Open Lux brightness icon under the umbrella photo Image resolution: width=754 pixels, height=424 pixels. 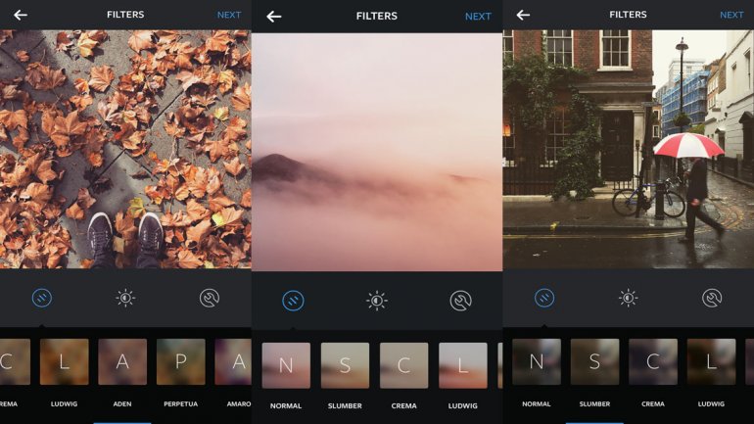pyautogui.click(x=628, y=298)
